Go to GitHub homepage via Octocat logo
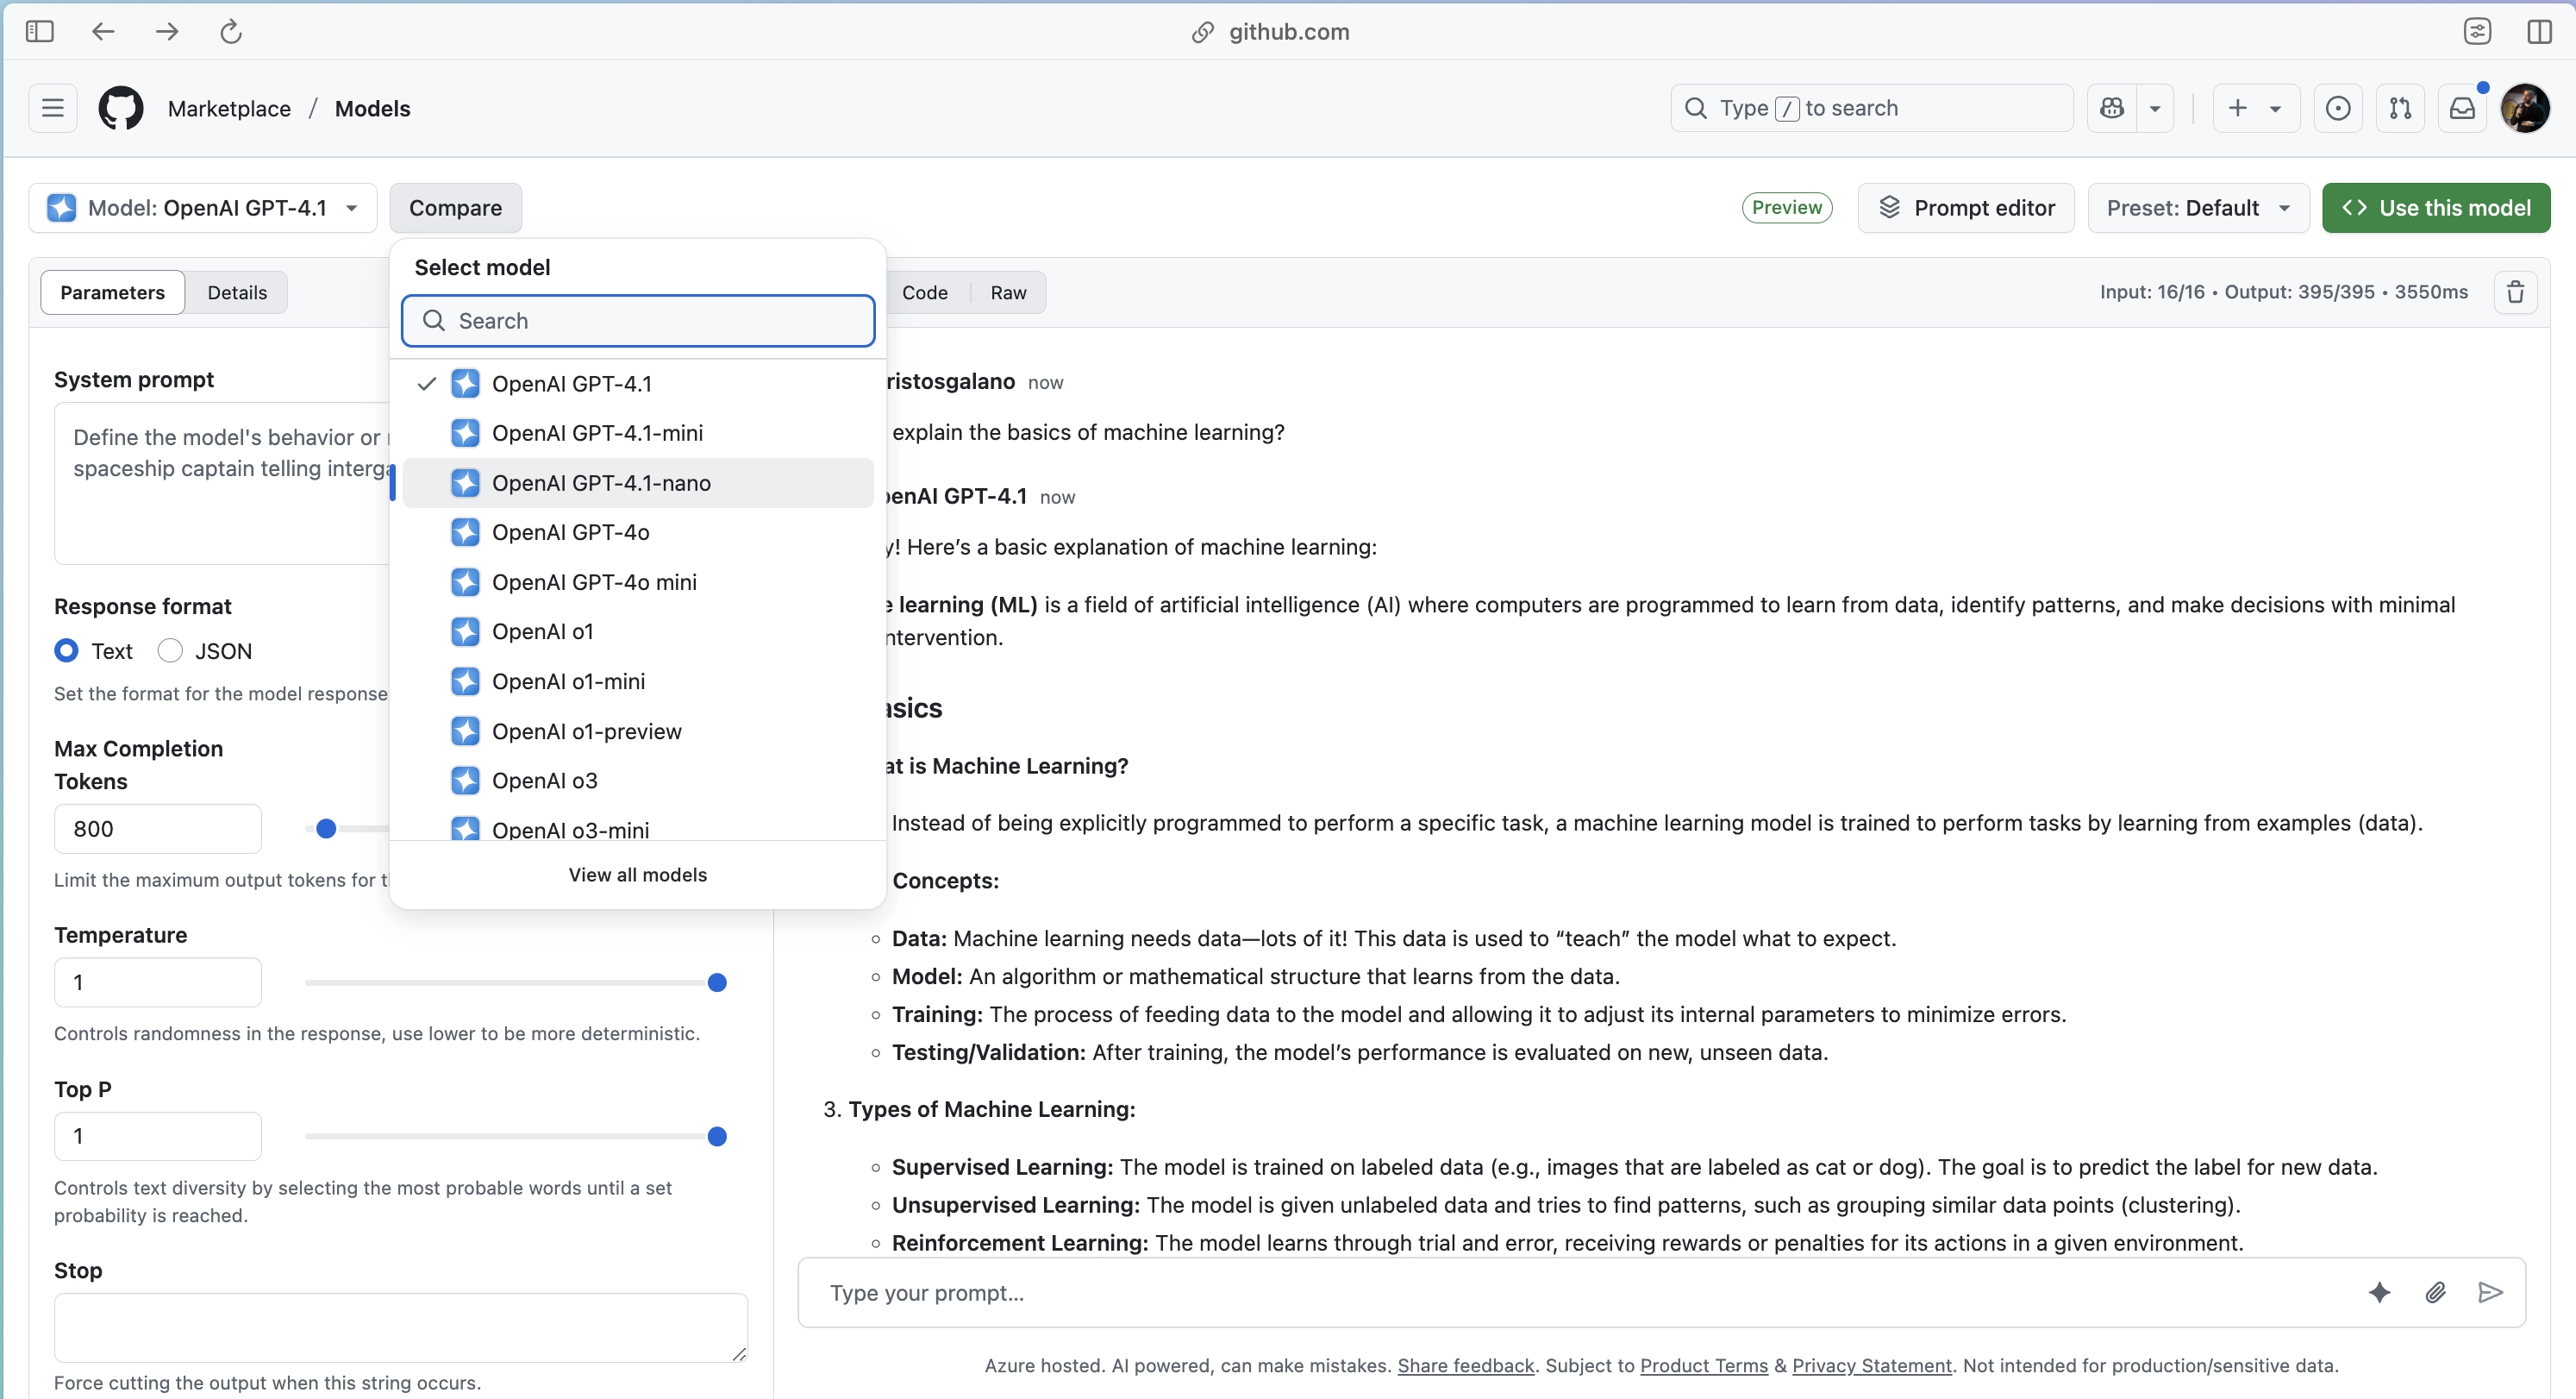The image size is (2576, 1399). 121,108
